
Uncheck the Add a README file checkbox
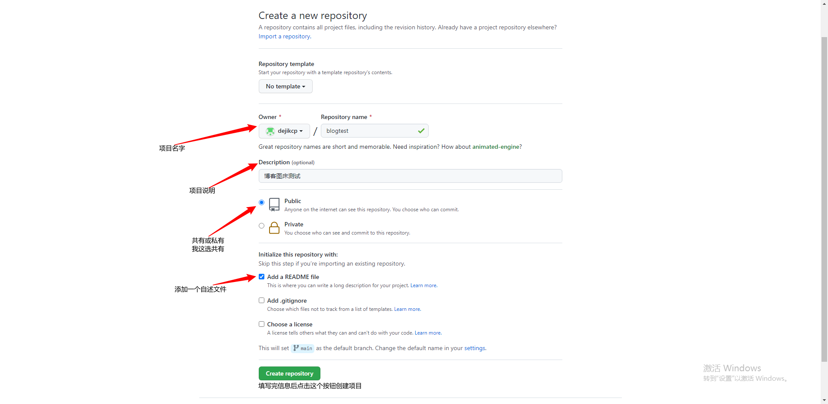[261, 277]
